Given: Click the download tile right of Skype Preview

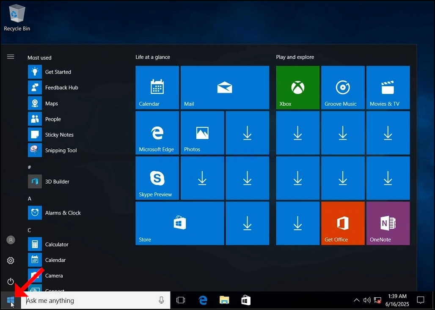Looking at the screenshot, I should [202, 178].
